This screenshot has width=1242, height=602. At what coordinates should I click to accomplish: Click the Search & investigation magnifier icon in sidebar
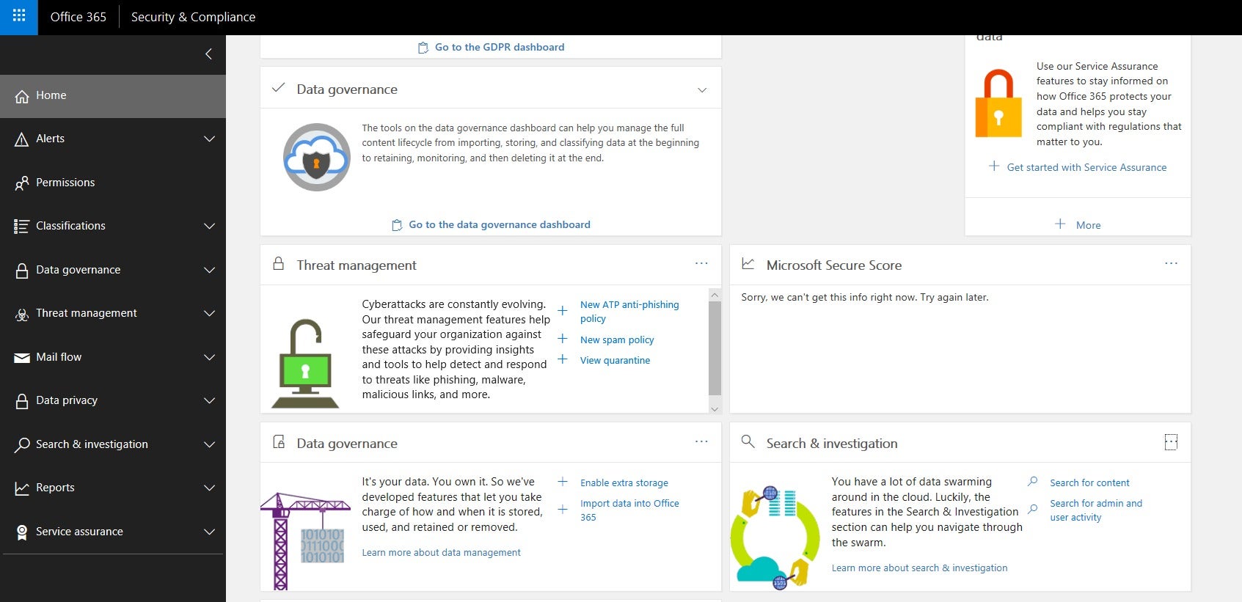pos(22,445)
